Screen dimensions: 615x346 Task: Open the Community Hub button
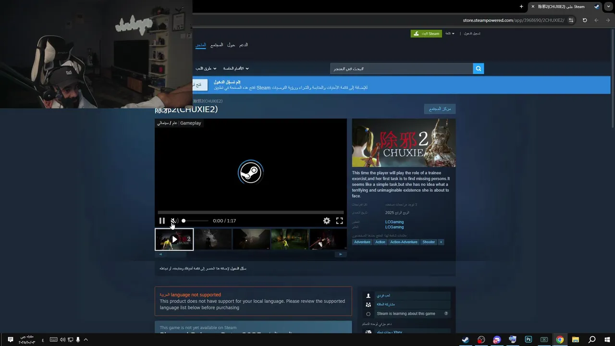point(440,109)
